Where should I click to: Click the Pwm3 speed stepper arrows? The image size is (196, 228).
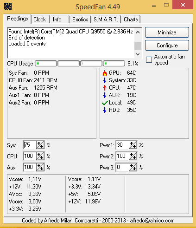[x=133, y=167]
